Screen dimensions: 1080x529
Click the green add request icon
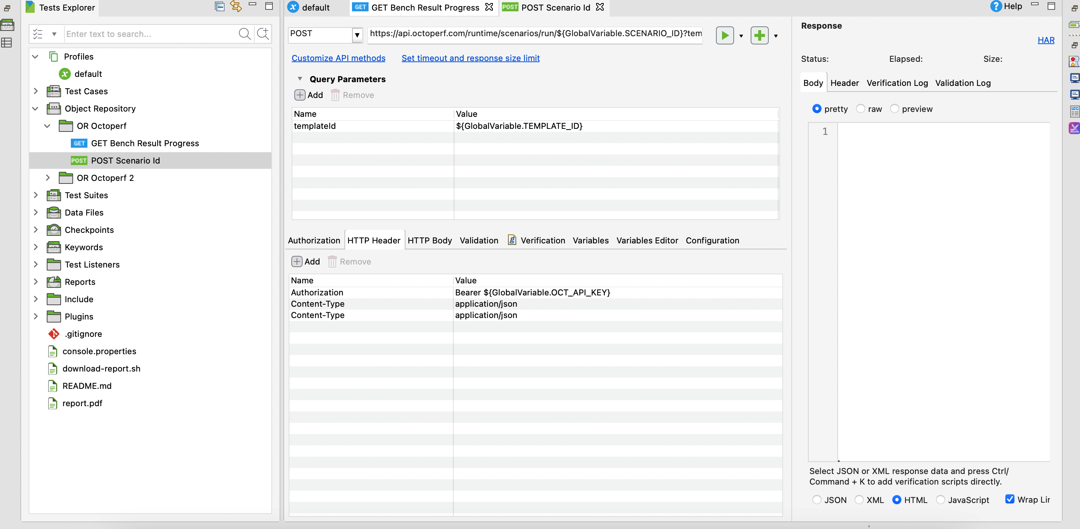point(760,35)
